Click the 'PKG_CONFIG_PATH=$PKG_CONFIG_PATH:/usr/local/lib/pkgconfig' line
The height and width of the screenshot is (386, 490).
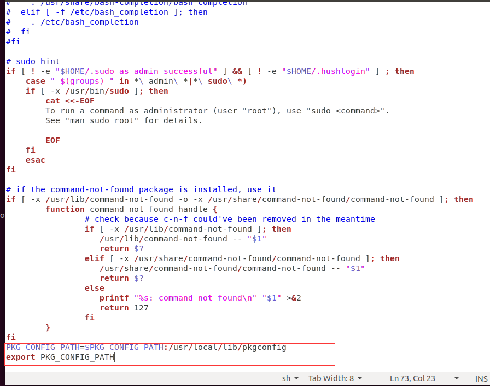[x=146, y=347]
